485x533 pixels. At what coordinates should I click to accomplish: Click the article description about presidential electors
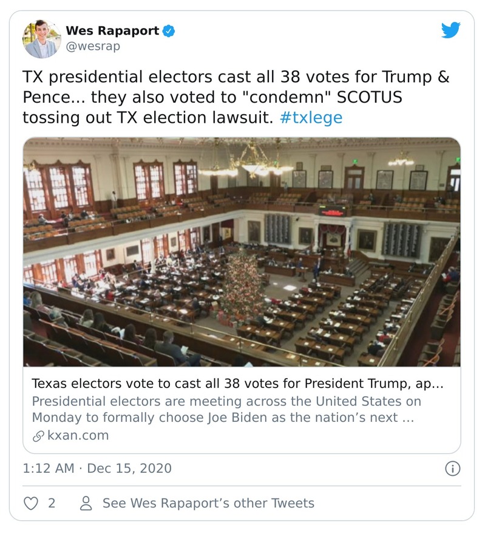tap(226, 410)
